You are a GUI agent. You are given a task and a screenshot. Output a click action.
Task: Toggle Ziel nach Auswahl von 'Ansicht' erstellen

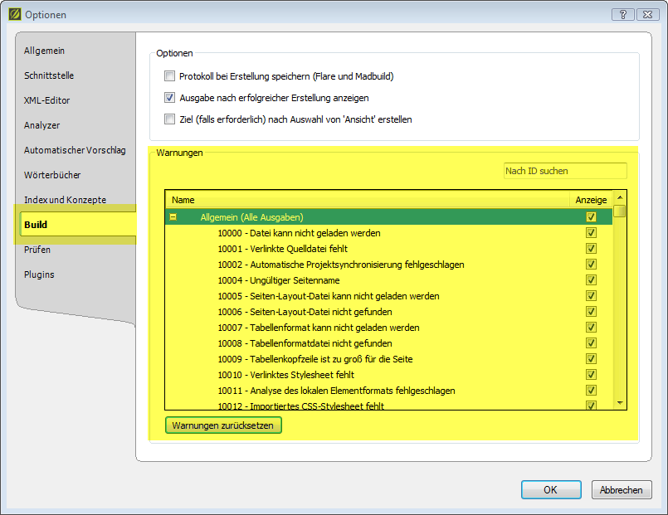point(170,119)
